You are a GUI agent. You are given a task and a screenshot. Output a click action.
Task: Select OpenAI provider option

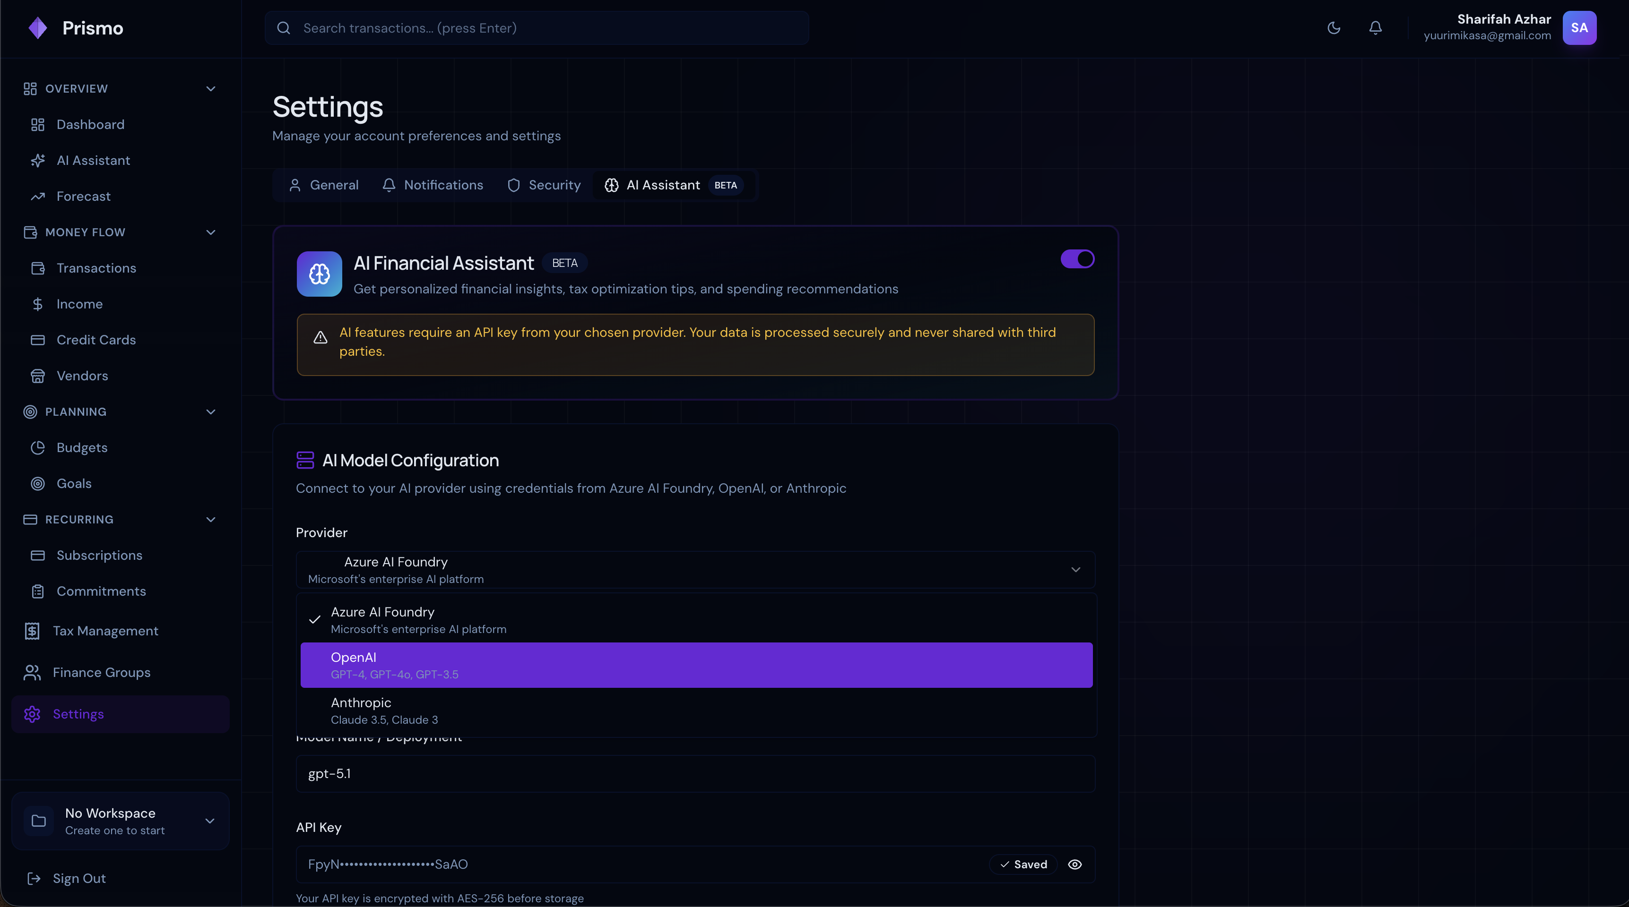coord(696,665)
